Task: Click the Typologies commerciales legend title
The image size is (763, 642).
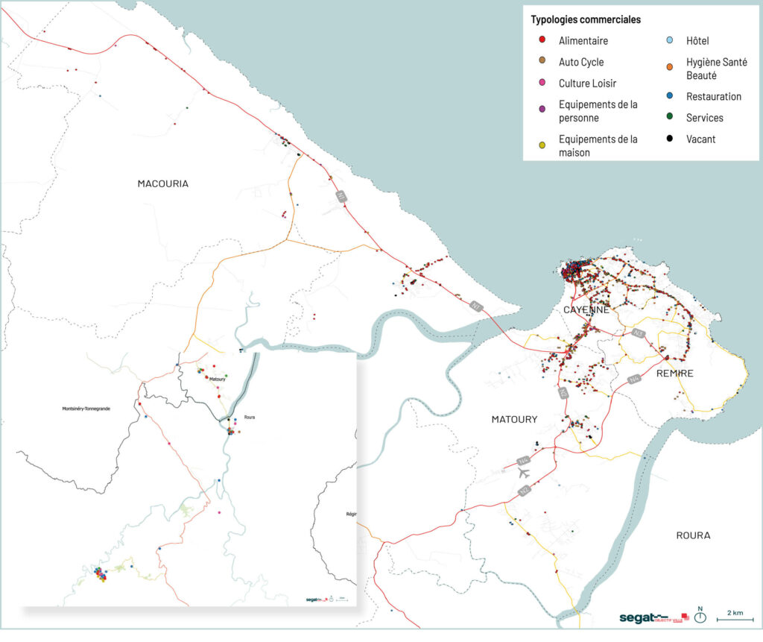Action: click(586, 19)
